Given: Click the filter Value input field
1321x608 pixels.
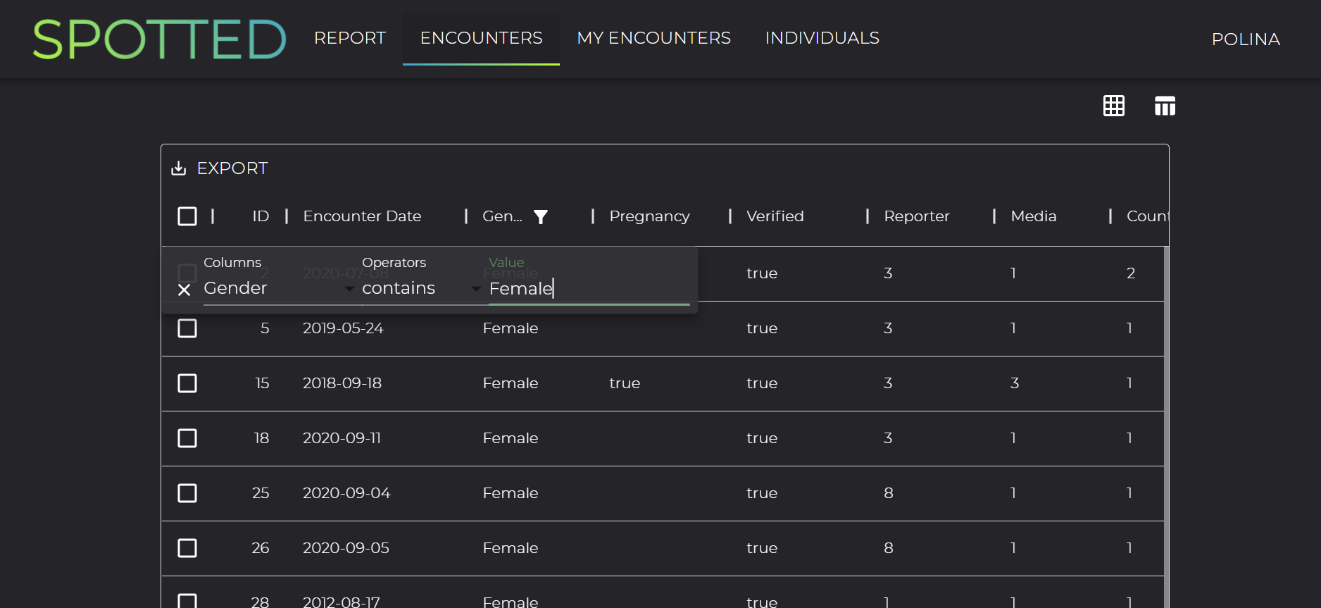Looking at the screenshot, I should point(589,289).
